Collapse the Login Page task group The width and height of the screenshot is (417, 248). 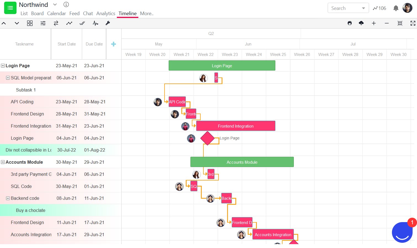[2, 66]
